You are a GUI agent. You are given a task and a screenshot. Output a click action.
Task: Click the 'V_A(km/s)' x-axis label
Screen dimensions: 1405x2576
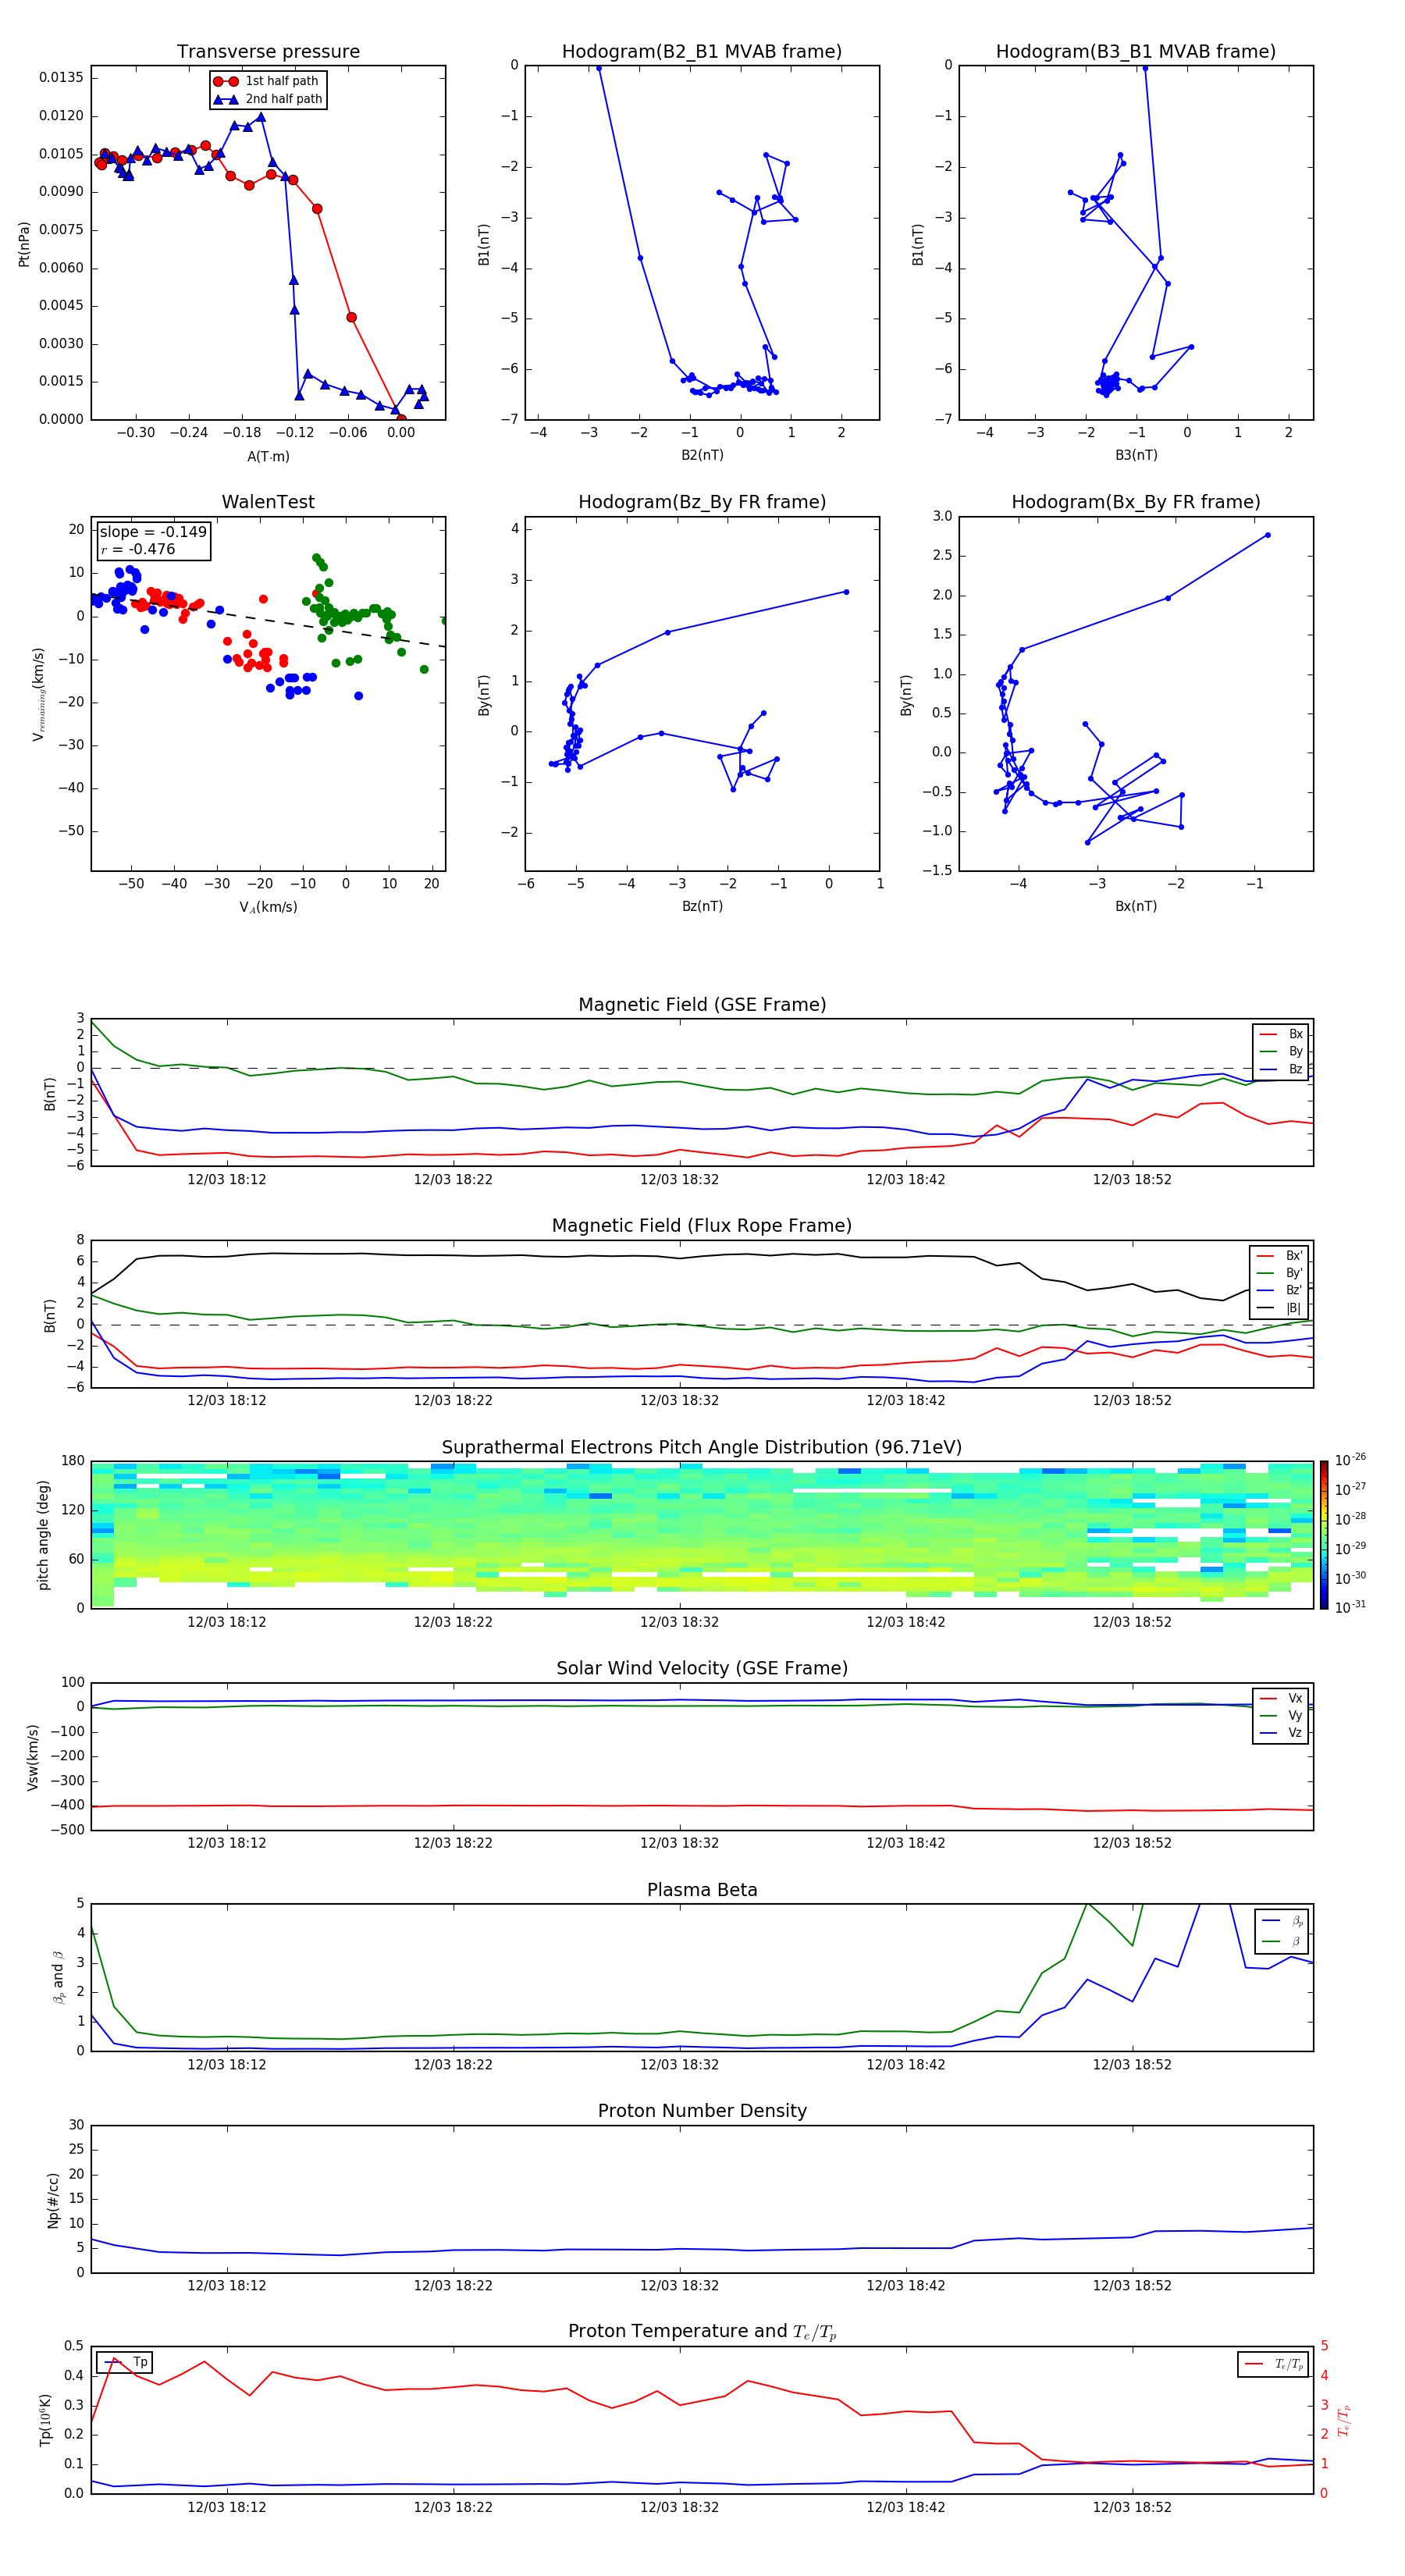pyautogui.click(x=268, y=907)
